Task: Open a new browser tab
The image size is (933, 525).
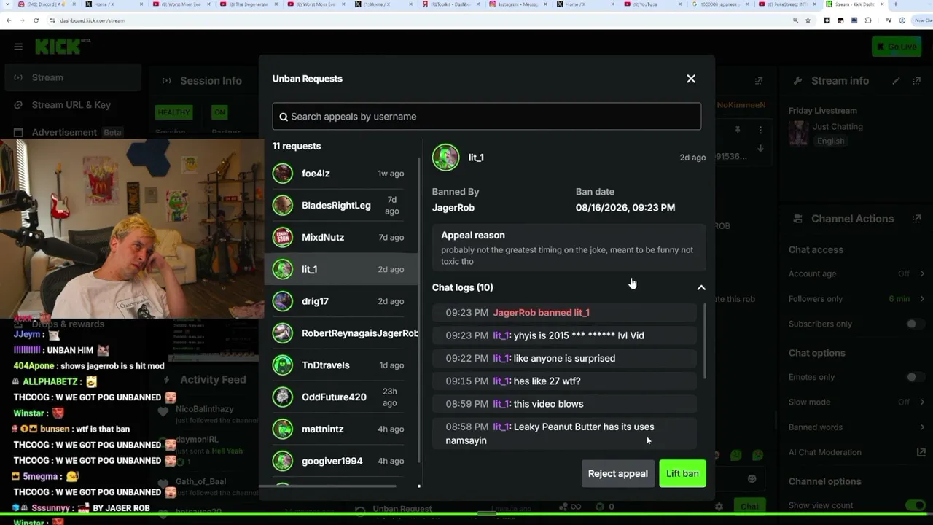Action: [896, 4]
